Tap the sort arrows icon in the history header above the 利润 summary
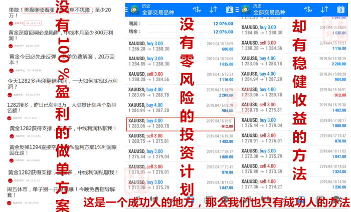The height and width of the screenshot is (212, 351). point(213,10)
